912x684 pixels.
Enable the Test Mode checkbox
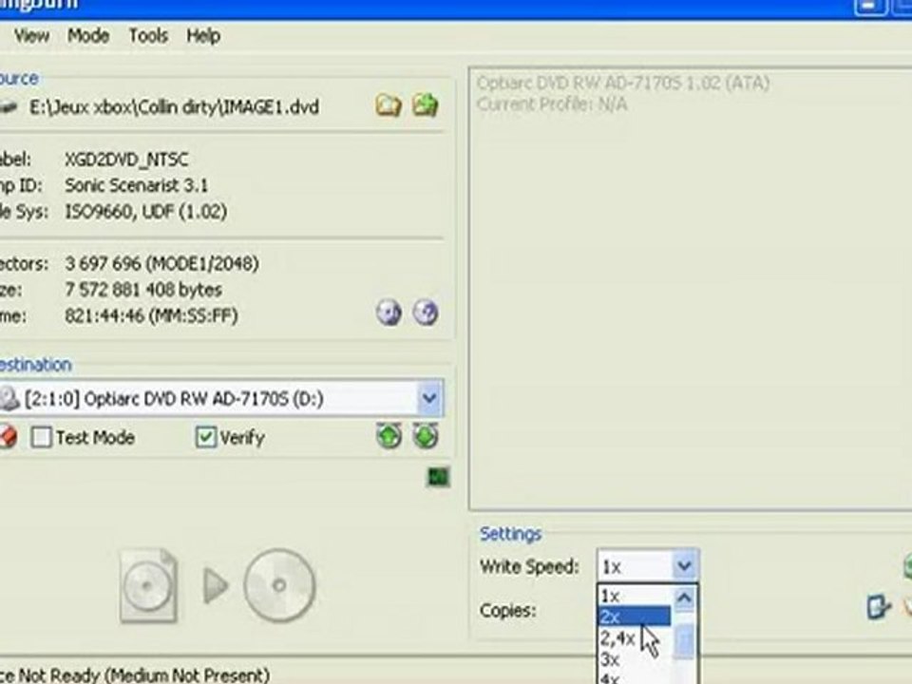41,437
